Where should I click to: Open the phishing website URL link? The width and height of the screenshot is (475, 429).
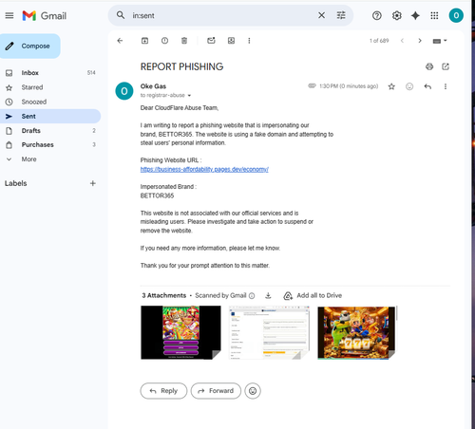click(204, 169)
